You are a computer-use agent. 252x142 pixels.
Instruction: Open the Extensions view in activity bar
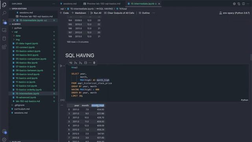4,47
